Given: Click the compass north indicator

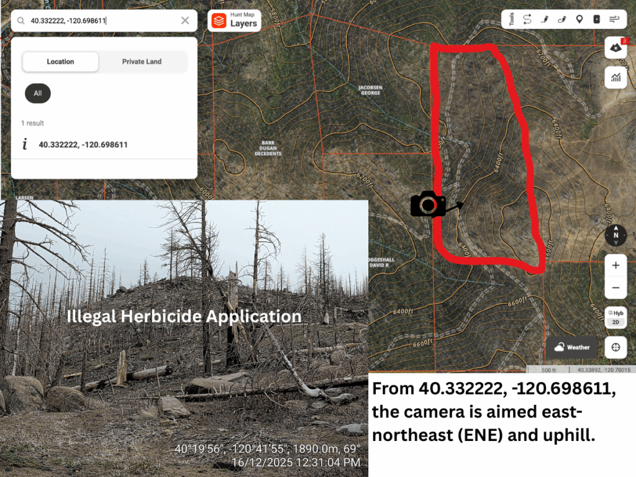Looking at the screenshot, I should [x=616, y=235].
